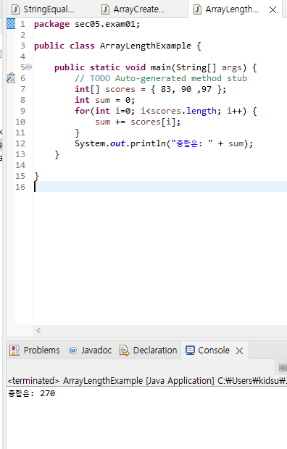This screenshot has height=449, width=287.
Task: Click the string literal "총합은: " on line 12
Action: click(192, 143)
